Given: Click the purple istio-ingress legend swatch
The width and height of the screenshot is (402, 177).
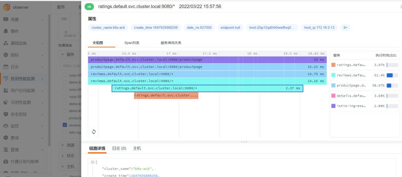Looking at the screenshot, I should 333,106.
